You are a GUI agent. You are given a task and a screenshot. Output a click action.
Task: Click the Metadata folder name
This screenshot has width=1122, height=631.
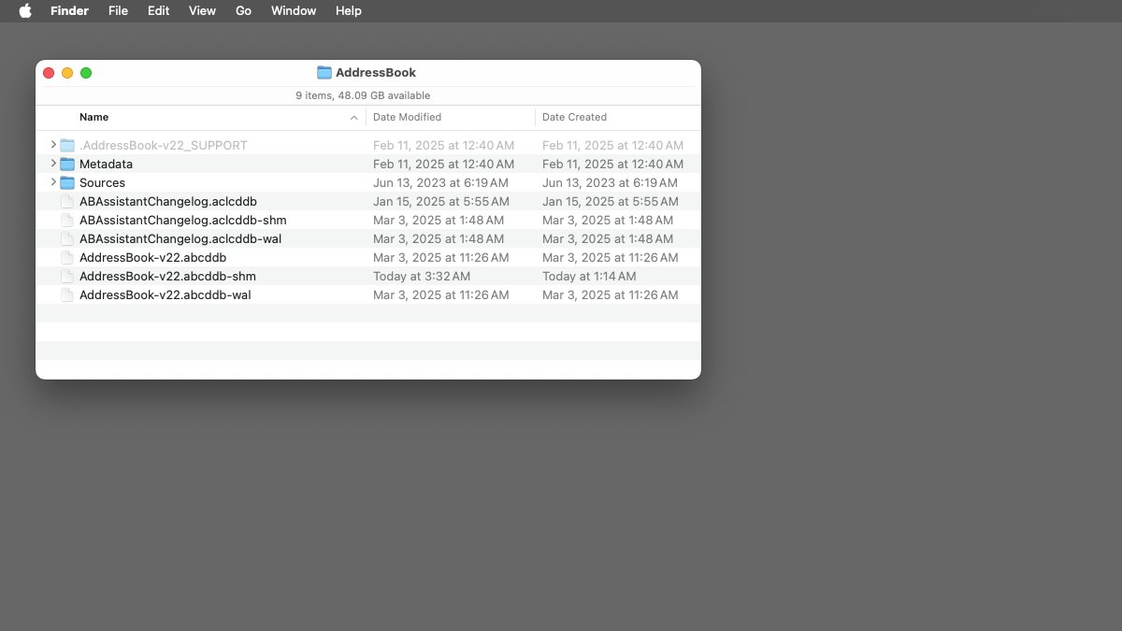(106, 164)
